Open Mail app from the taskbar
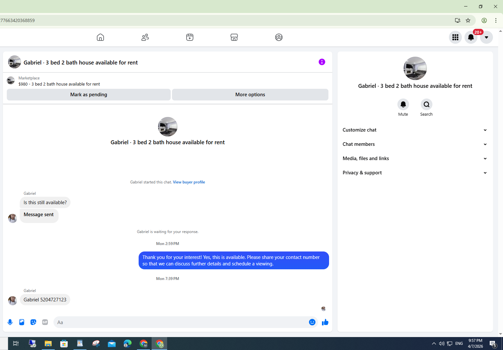Screen dimensions: 503x350 112,344
